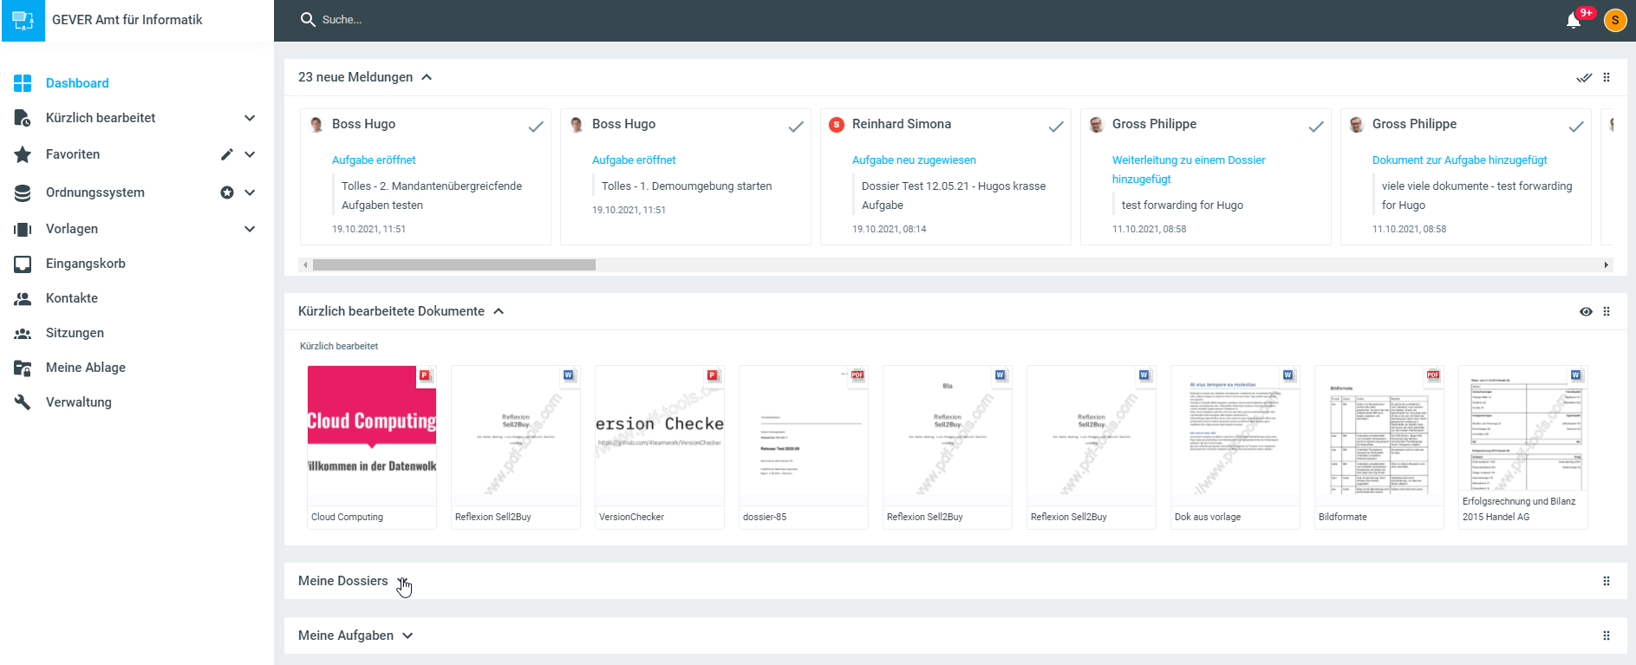Mark all notifications as read with double-check icon
Screen dimensions: 1636x665
1584,77
